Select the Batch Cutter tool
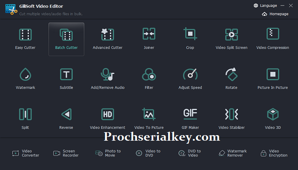 [x=66, y=39]
